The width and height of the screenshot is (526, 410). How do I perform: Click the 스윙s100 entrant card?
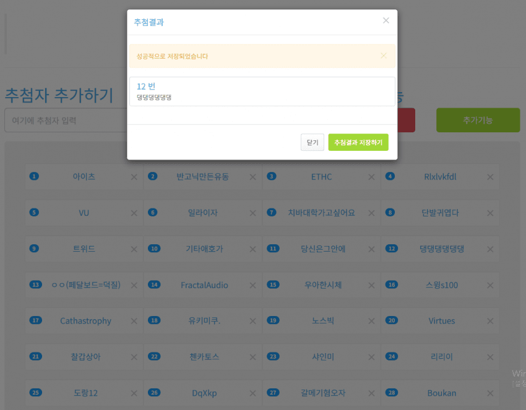tap(441, 285)
